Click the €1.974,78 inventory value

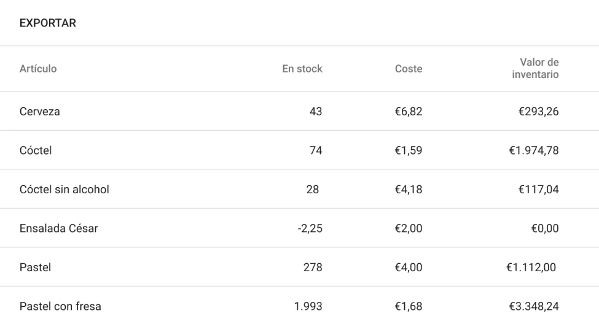click(x=532, y=151)
